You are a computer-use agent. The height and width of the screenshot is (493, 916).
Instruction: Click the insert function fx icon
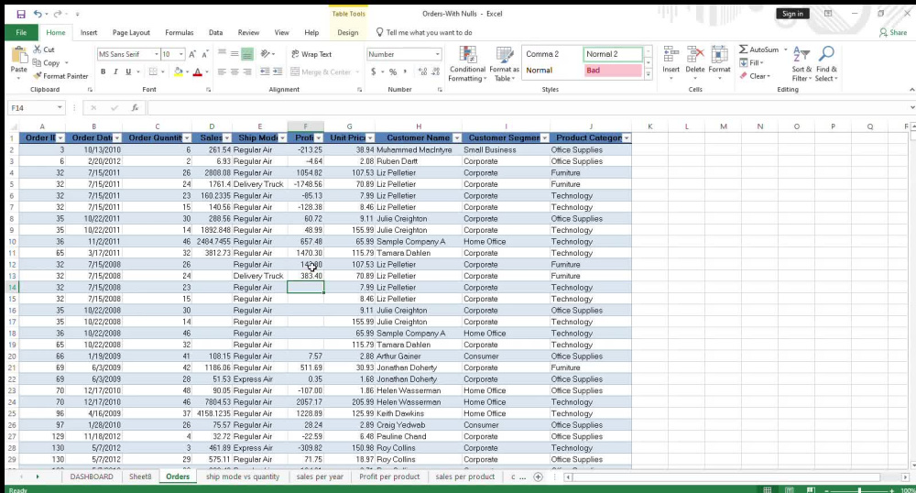[135, 108]
